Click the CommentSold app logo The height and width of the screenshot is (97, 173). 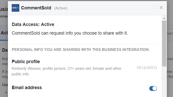point(16,8)
